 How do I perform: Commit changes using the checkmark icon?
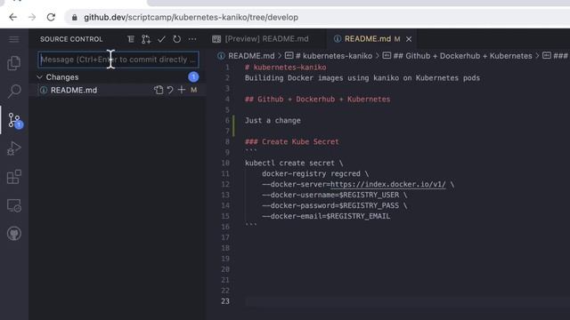pyautogui.click(x=161, y=39)
